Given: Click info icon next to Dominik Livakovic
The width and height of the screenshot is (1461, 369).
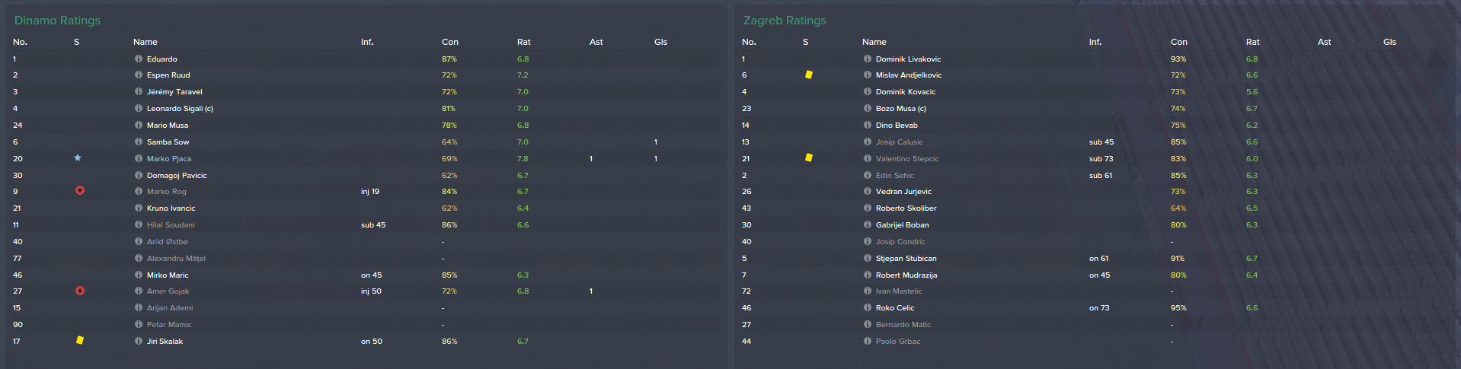Looking at the screenshot, I should click(x=868, y=59).
